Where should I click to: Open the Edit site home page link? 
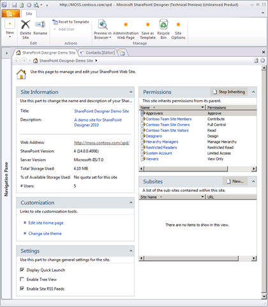[46, 223]
